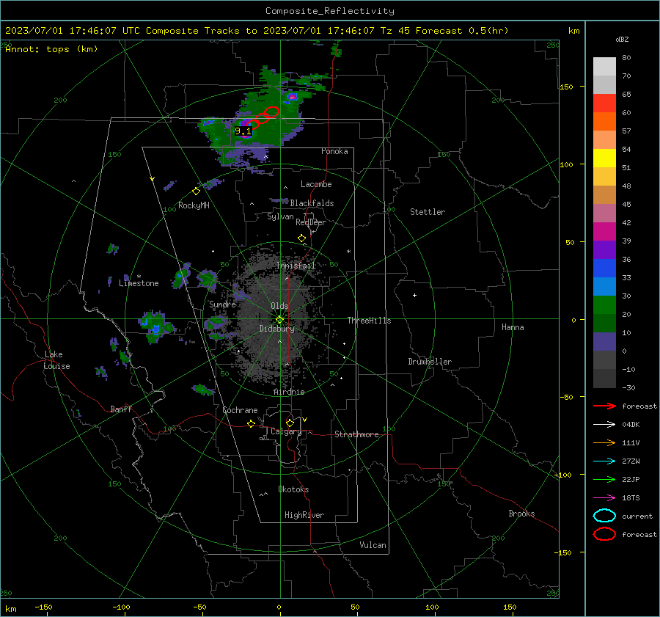Click the magenta 18TS arrow legend icon
The width and height of the screenshot is (660, 617).
click(x=604, y=498)
